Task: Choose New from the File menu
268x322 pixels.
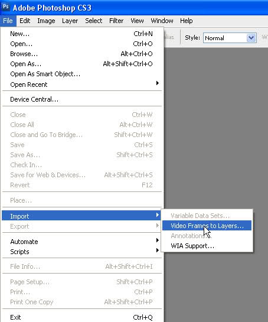Action: (81, 34)
